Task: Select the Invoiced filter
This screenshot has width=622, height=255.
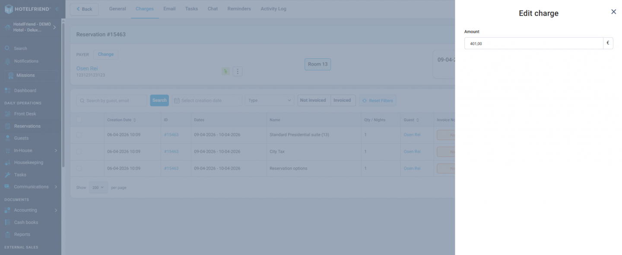Action: [x=343, y=100]
